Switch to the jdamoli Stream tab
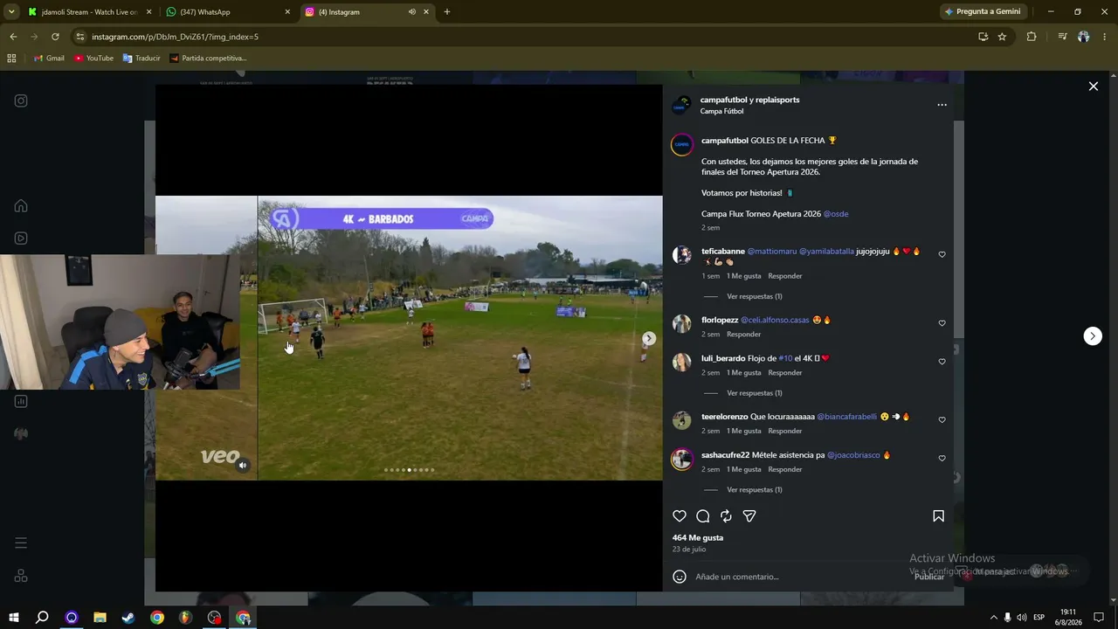The width and height of the screenshot is (1118, 629). point(90,12)
